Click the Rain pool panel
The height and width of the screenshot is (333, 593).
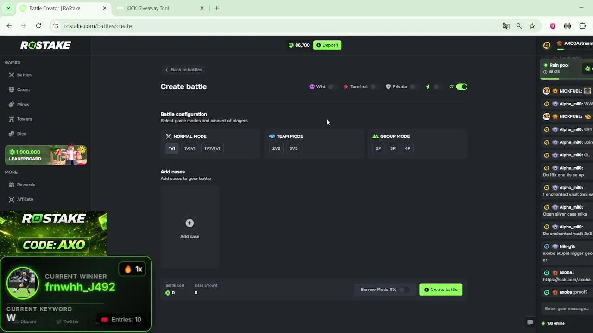click(x=566, y=68)
